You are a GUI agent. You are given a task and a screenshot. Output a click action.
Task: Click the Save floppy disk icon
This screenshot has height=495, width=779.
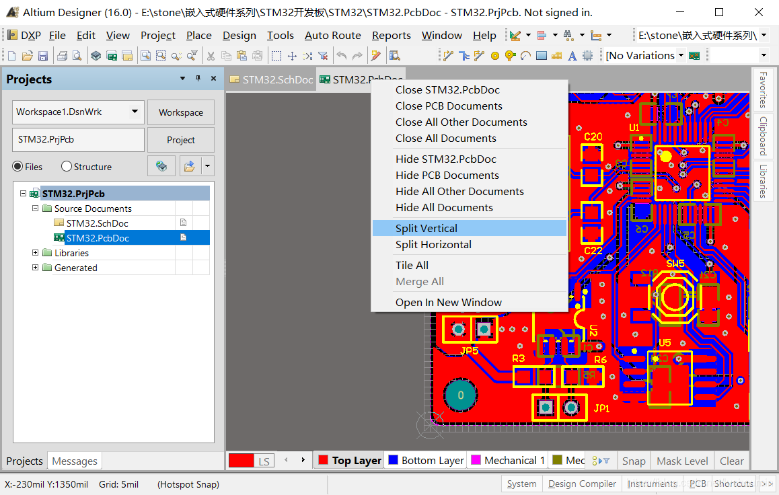pos(43,56)
